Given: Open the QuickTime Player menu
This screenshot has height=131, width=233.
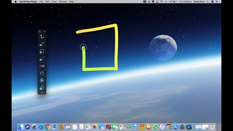Looking at the screenshot, I should click(x=28, y=1).
